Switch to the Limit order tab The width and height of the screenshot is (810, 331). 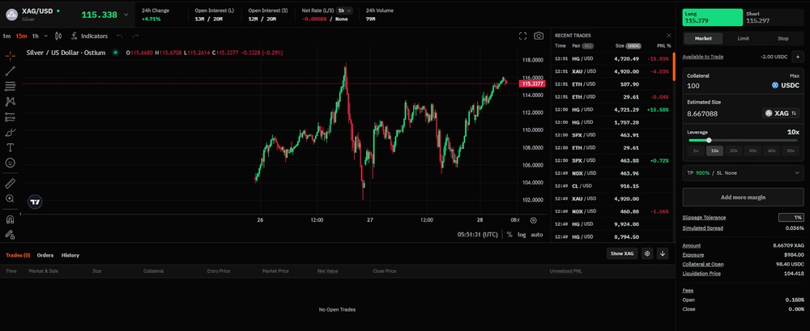point(743,38)
